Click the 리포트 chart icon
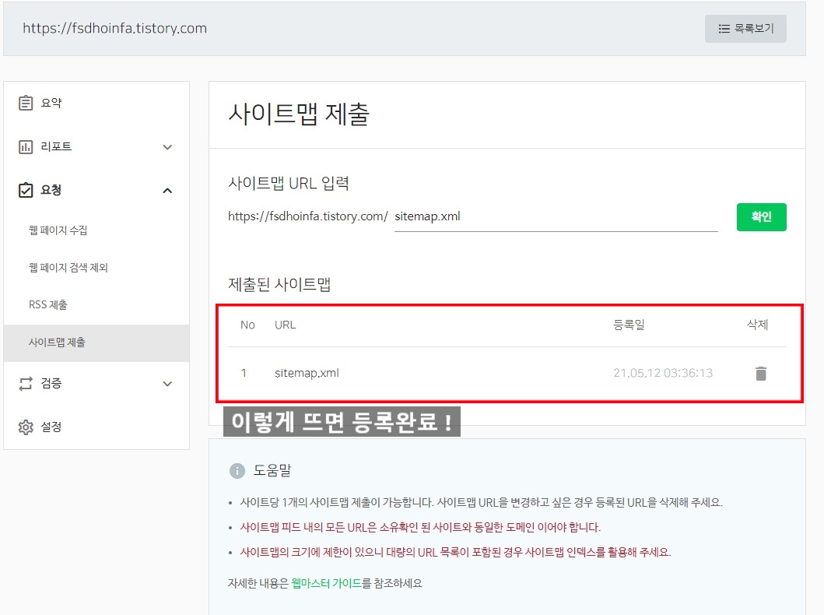The width and height of the screenshot is (824, 615). tap(25, 146)
